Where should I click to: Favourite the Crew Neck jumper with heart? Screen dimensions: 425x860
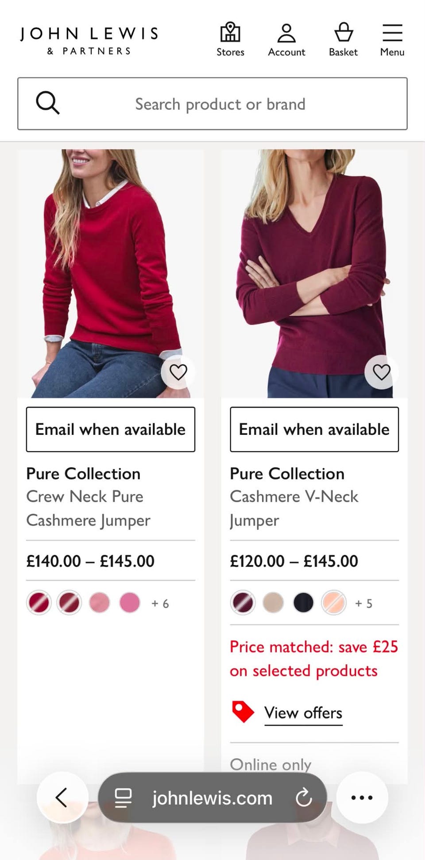(178, 372)
